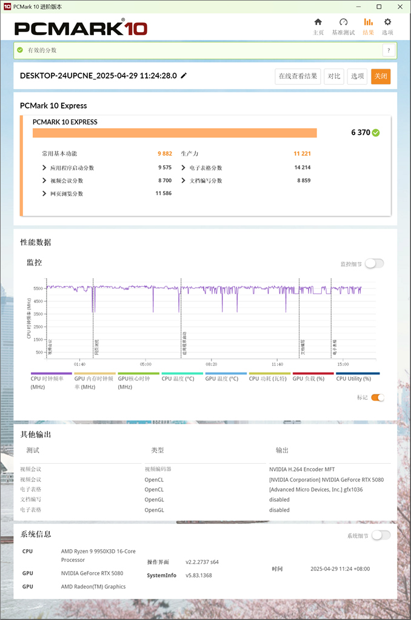The image size is (411, 620).
Task: Select the CPU 温度 (°C) legend item
Action: tap(182, 377)
